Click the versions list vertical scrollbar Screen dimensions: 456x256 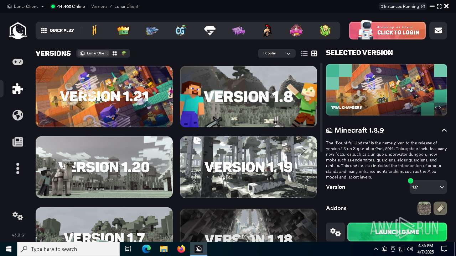(x=321, y=108)
